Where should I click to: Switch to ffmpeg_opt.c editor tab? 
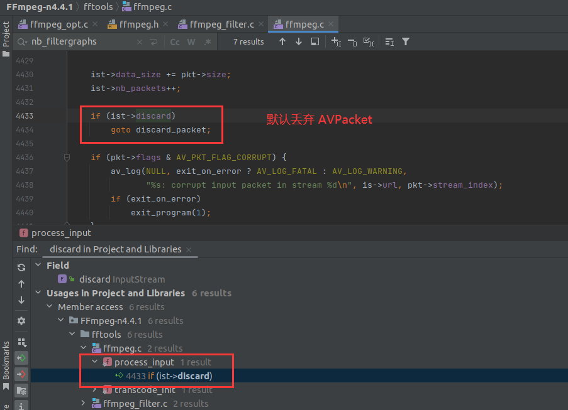[x=59, y=24]
